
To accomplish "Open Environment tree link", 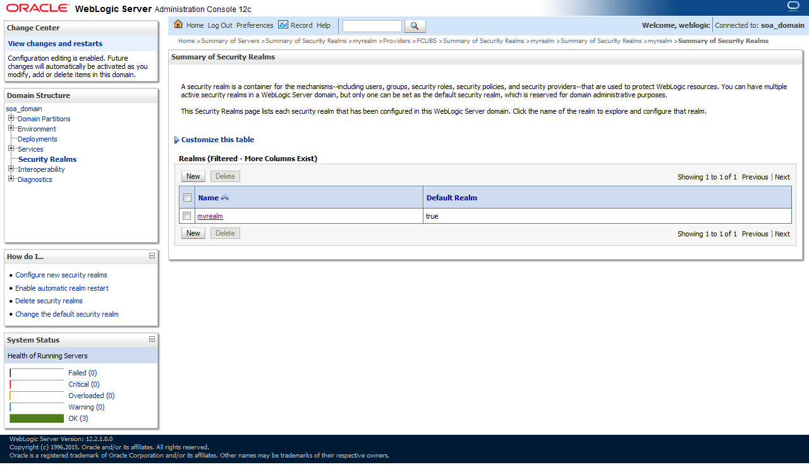I will pyautogui.click(x=37, y=129).
